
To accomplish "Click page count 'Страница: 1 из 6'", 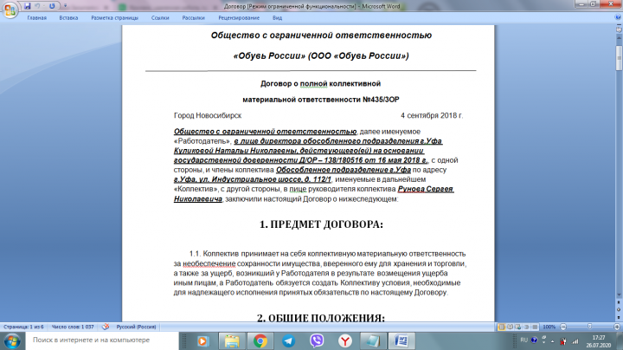I will point(23,327).
